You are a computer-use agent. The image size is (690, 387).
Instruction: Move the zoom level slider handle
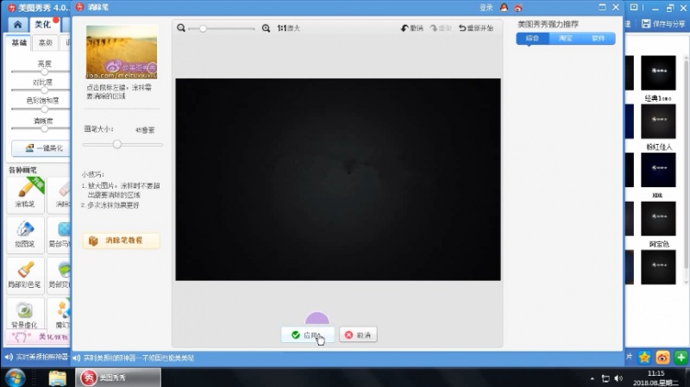pyautogui.click(x=203, y=28)
